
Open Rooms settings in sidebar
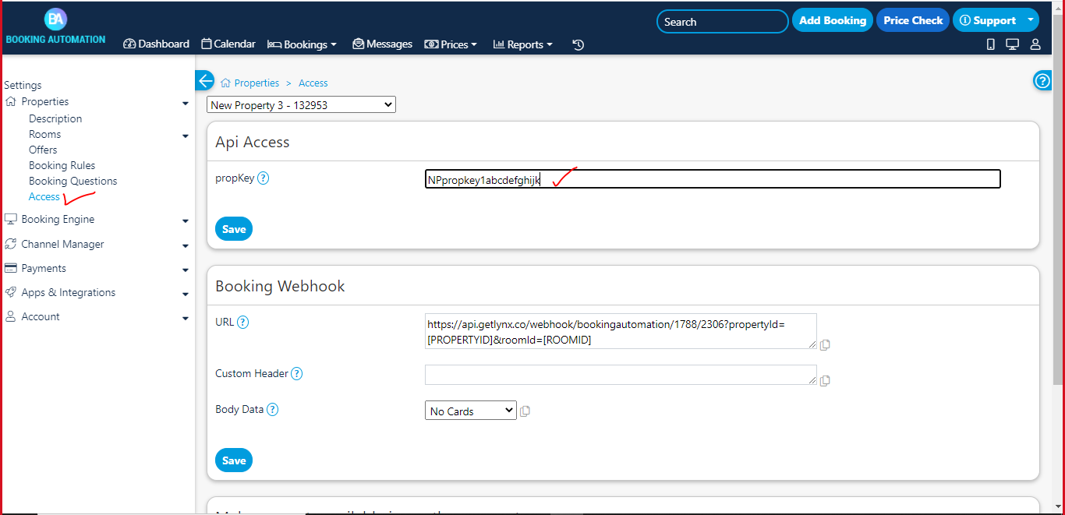click(45, 134)
